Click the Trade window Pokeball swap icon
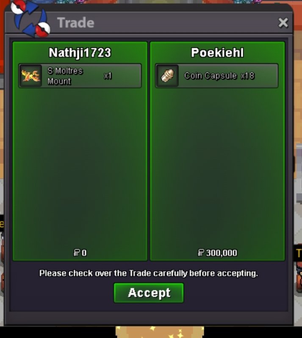The width and height of the screenshot is (302, 338). (x=30, y=19)
